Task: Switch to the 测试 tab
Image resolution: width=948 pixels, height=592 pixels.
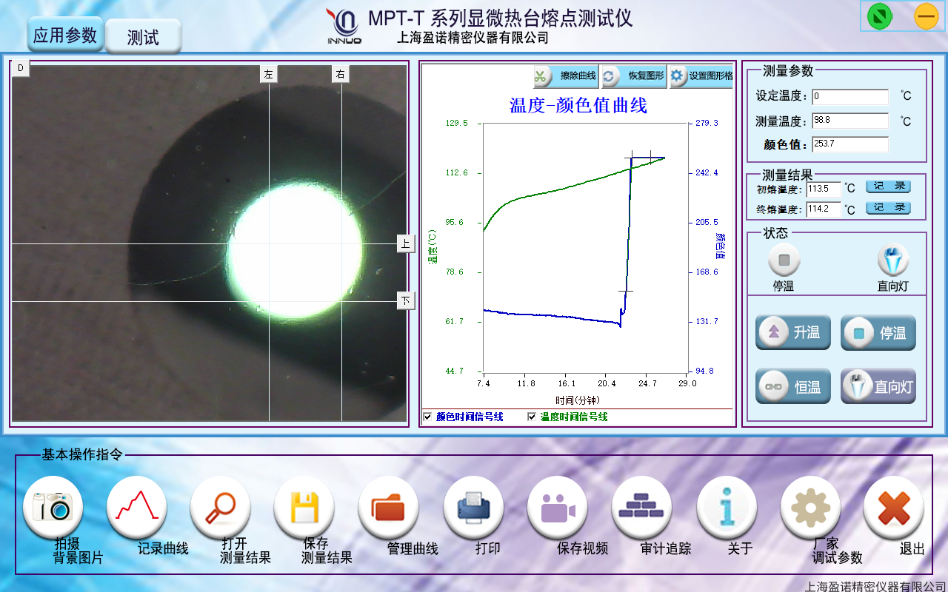Action: [x=143, y=37]
